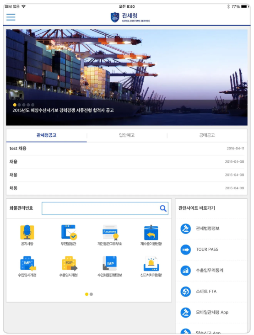Click the 관세법령정보 gavel icon
The height and width of the screenshot is (335, 254).
click(185, 229)
